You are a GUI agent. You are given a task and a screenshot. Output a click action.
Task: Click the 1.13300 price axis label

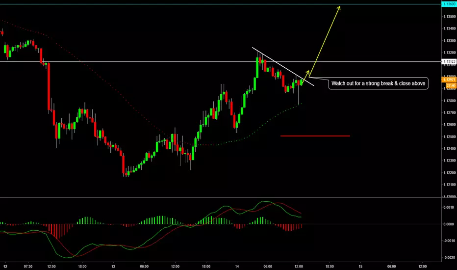click(449, 41)
